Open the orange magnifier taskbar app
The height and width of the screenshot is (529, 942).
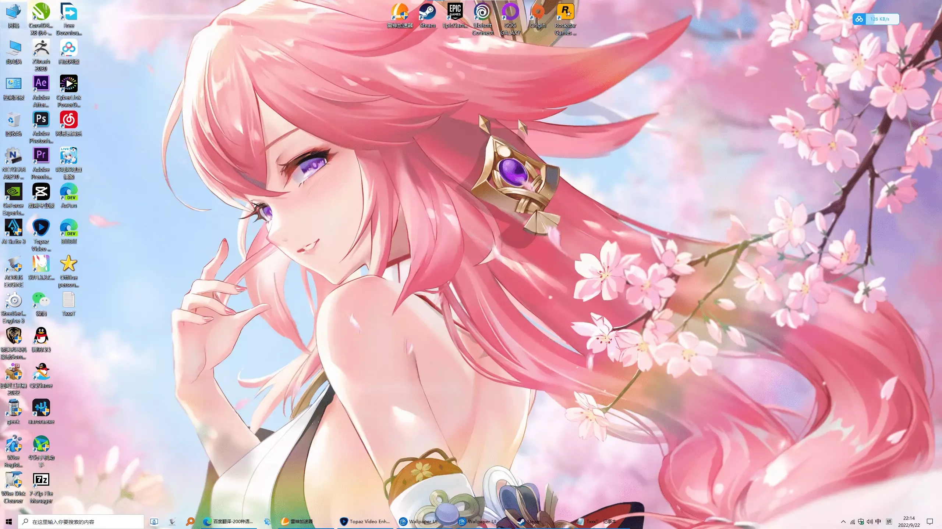point(190,521)
